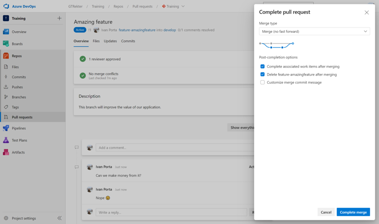The image size is (379, 224).
Task: Switch to the Commits tab
Action: pyautogui.click(x=128, y=41)
